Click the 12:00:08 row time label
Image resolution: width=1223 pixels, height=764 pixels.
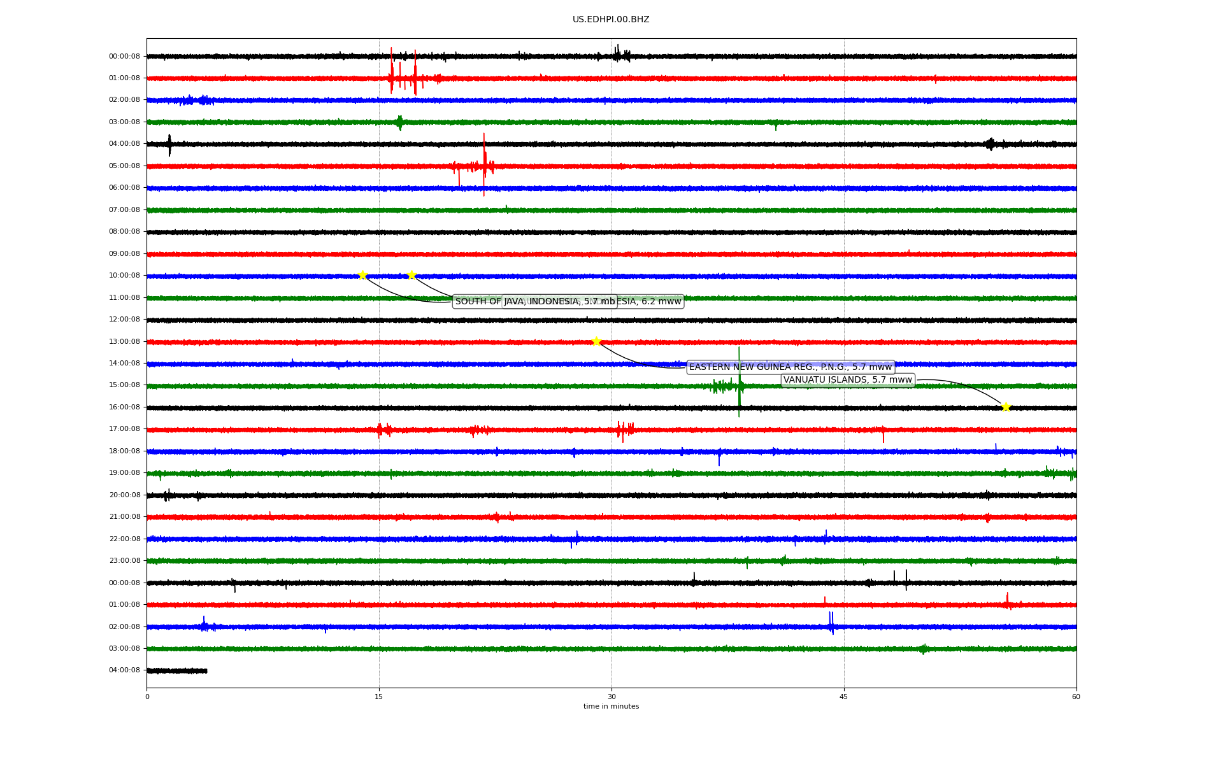(x=124, y=320)
